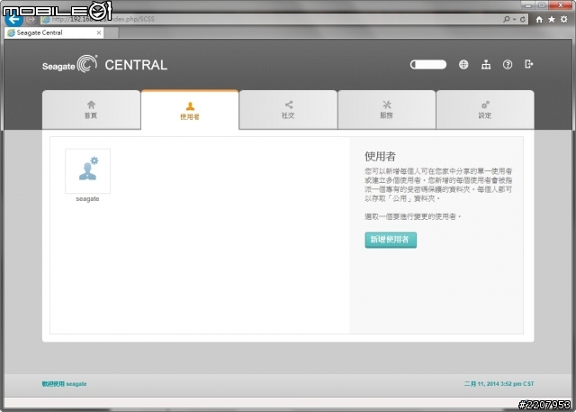Select the 使用者 users tab

pos(190,110)
